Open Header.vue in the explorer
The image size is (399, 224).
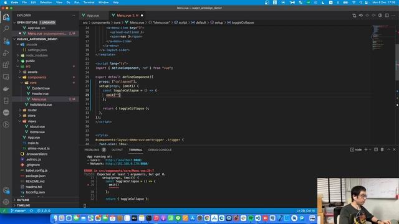tap(40, 94)
